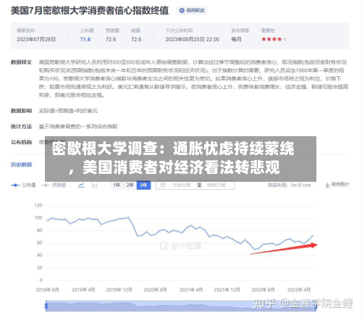The image size is (362, 318).
Task: Click the forecast value 72.6 under 预测值
Action: click(x=111, y=39)
